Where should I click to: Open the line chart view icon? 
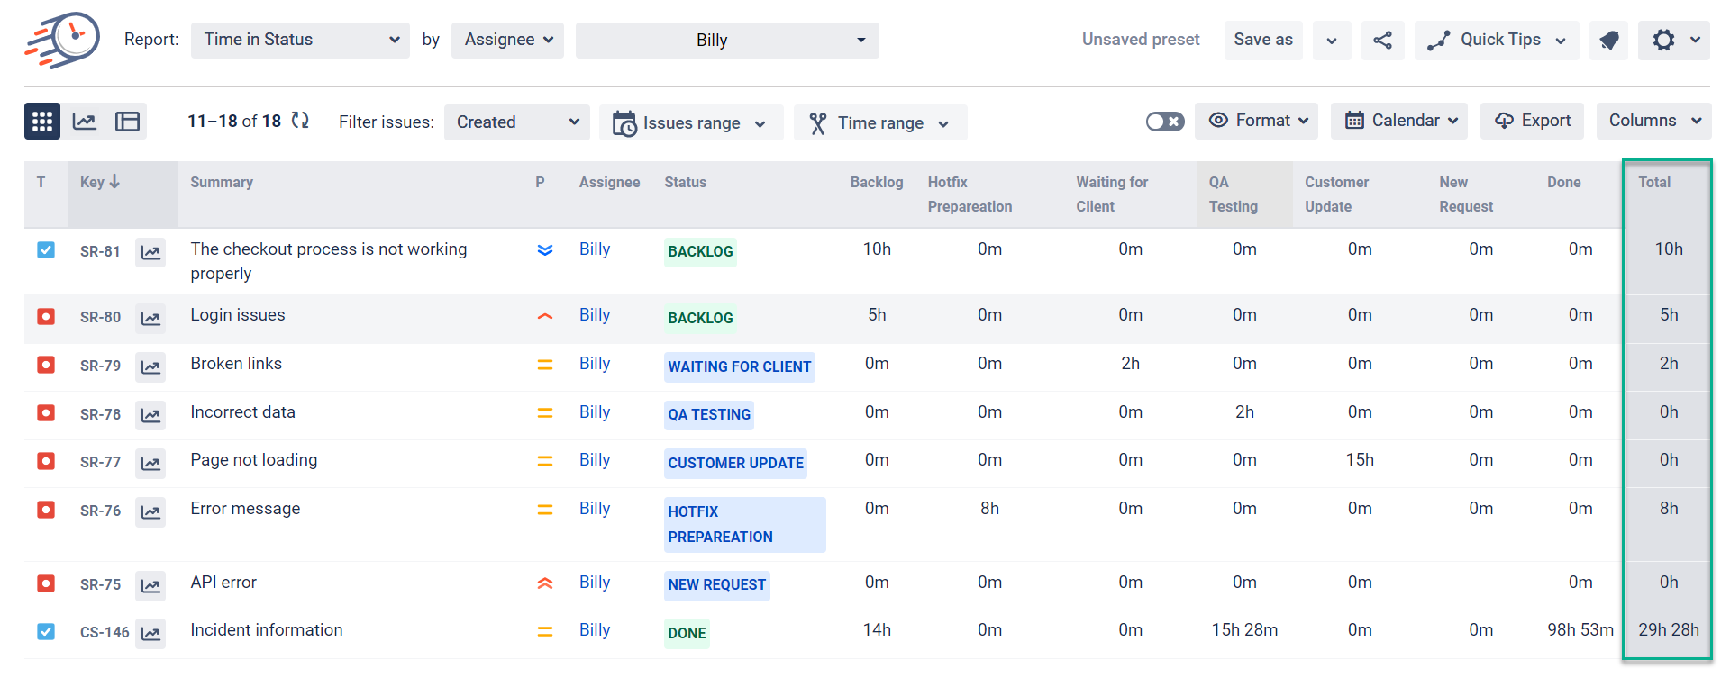click(x=85, y=122)
